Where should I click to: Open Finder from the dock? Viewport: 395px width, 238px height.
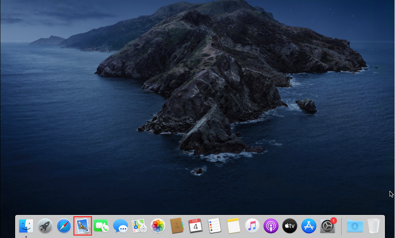tap(26, 226)
